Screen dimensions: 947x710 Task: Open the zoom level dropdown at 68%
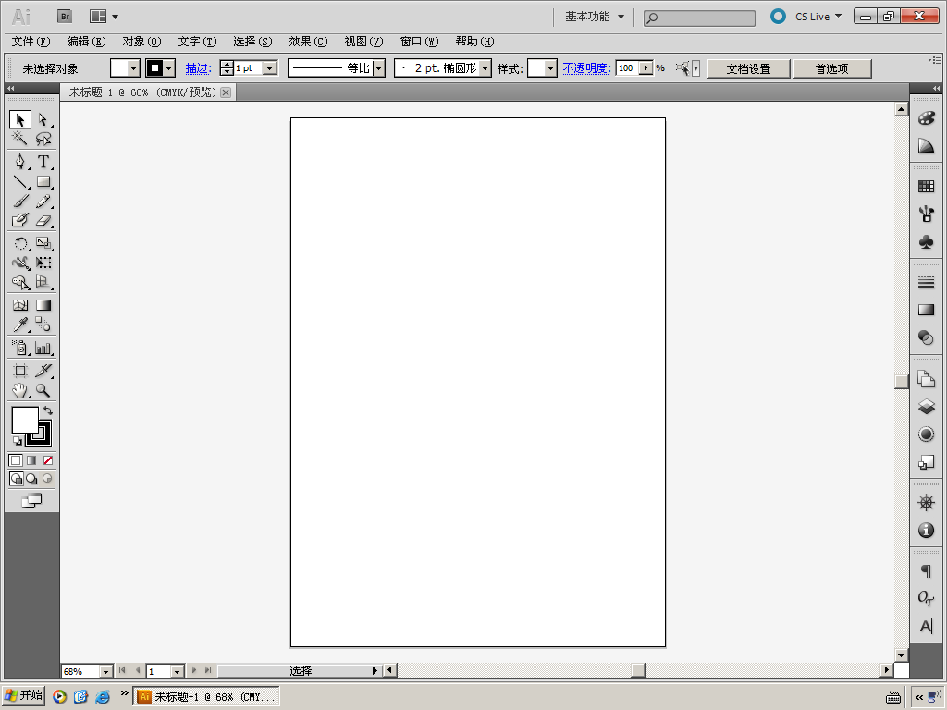pos(105,671)
